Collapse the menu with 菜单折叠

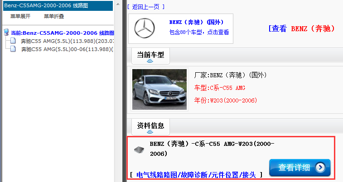coord(54,16)
